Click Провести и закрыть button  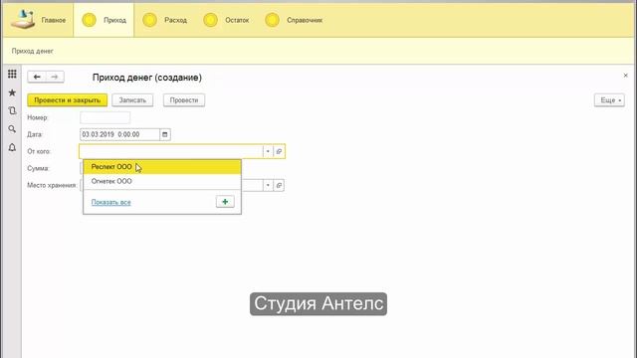click(68, 100)
